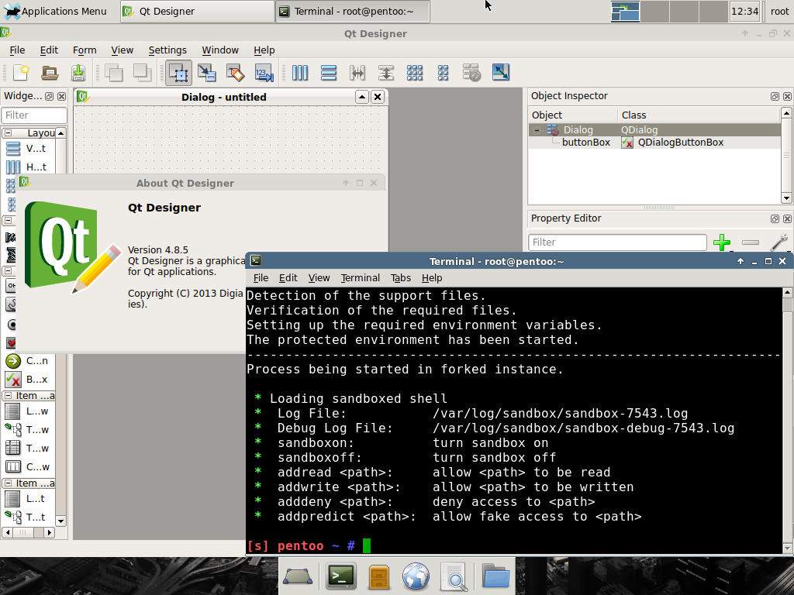
Task: Click the Object column header
Action: pyautogui.click(x=573, y=115)
